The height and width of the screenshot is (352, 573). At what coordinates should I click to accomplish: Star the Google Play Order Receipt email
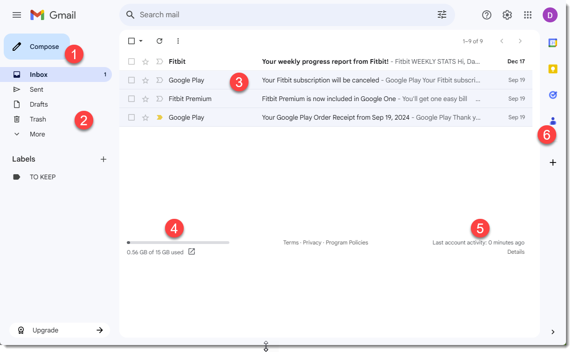pos(145,117)
